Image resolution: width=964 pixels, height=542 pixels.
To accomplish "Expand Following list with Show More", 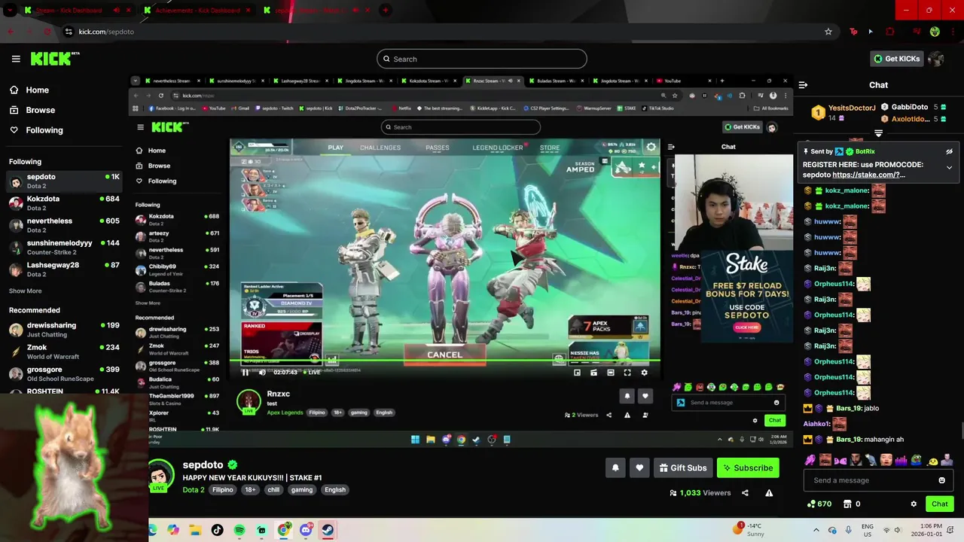I will [26, 291].
